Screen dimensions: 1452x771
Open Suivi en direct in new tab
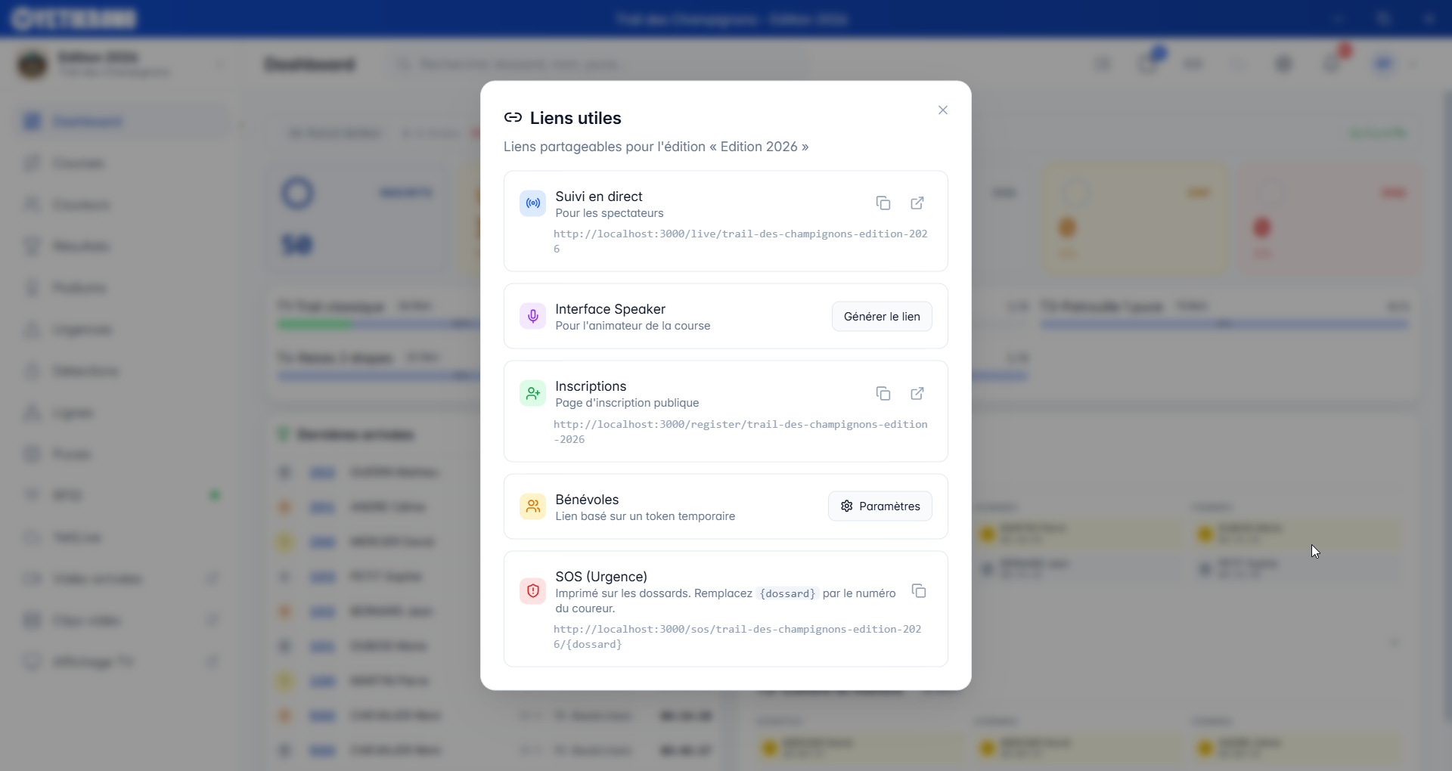click(x=917, y=203)
